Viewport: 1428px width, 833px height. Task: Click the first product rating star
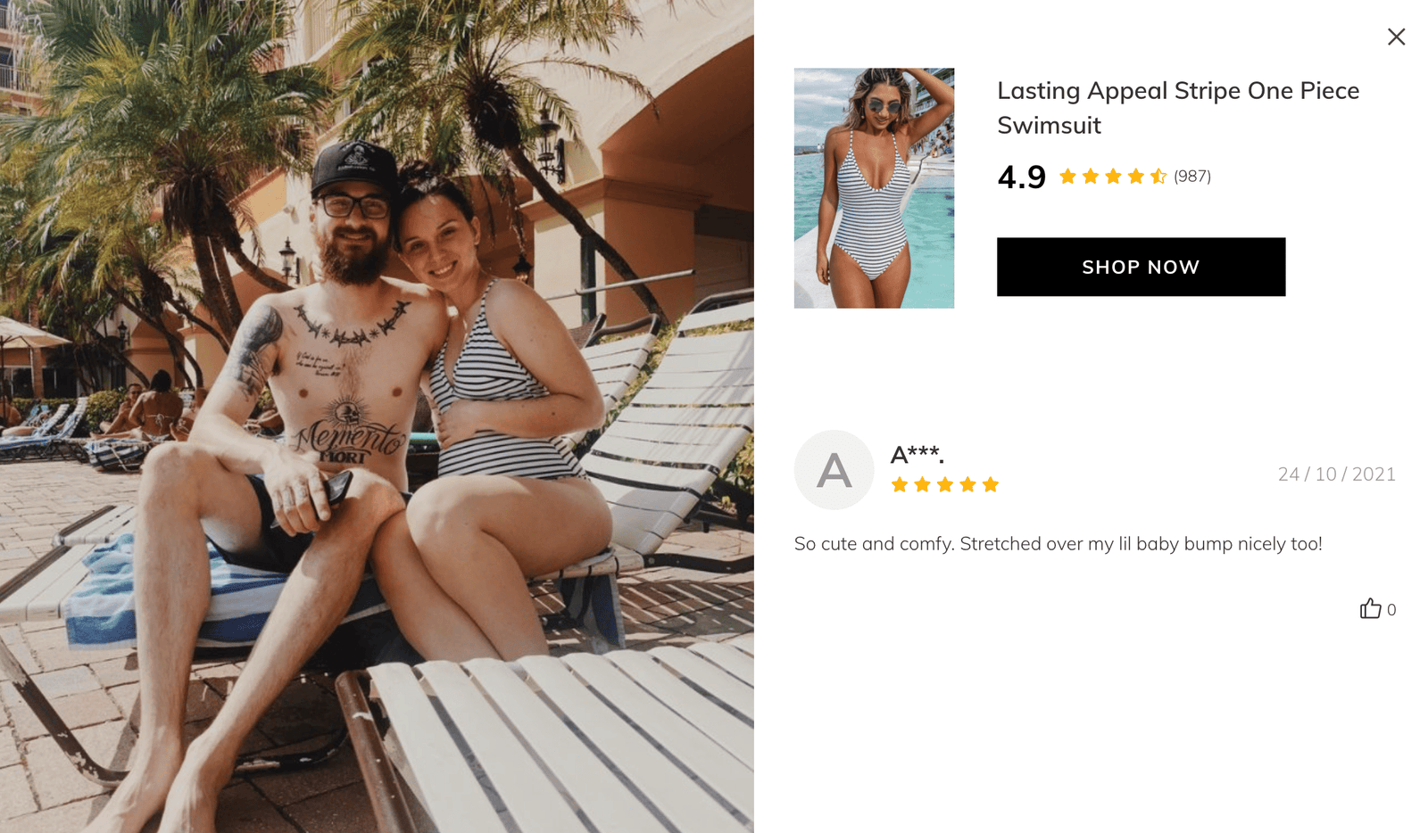pos(1067,177)
